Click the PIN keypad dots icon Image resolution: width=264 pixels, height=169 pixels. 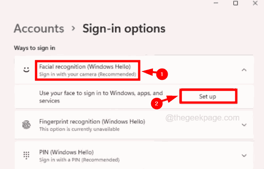(26, 155)
